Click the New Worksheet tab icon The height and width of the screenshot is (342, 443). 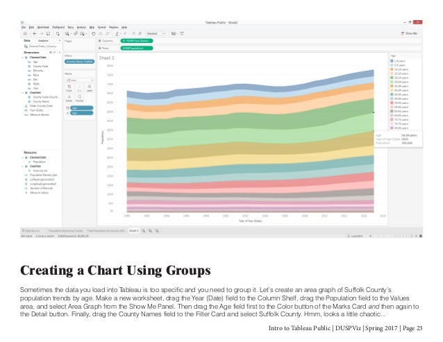point(144,231)
